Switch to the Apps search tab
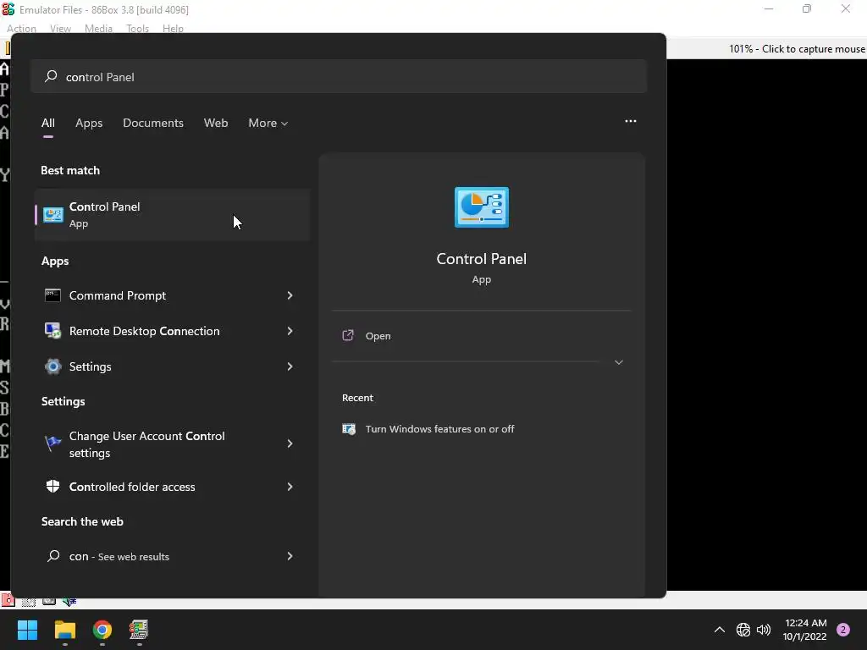The width and height of the screenshot is (867, 650). click(89, 123)
